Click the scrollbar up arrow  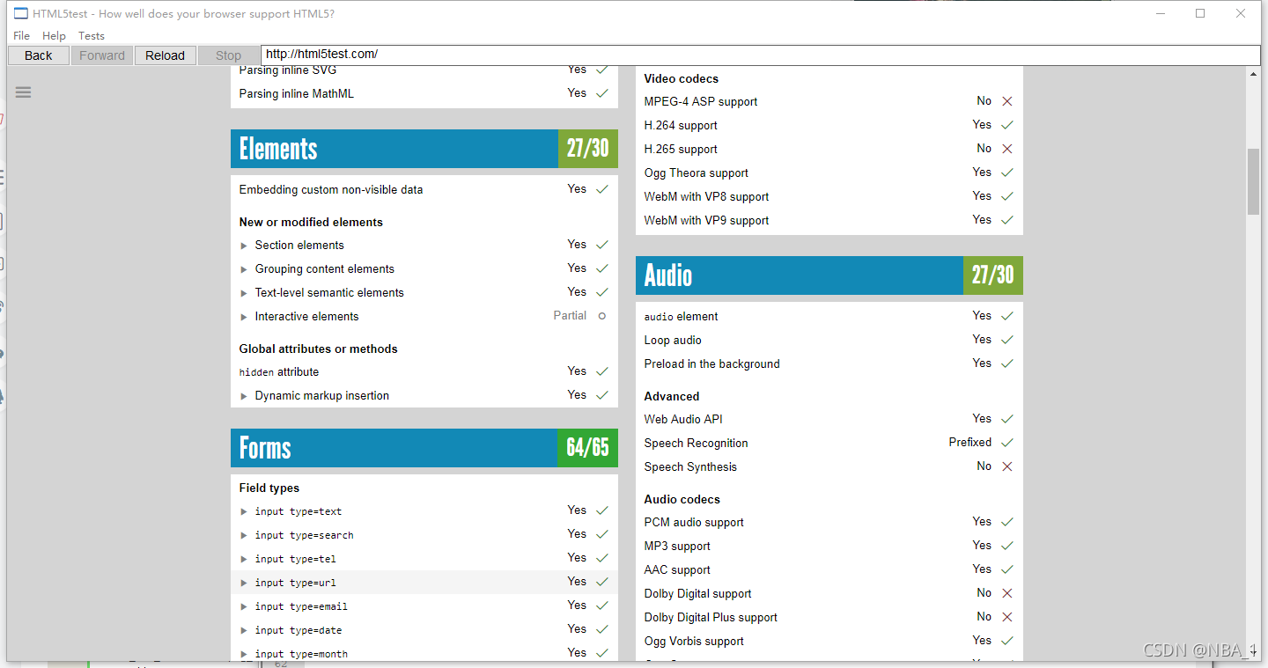[x=1254, y=74]
